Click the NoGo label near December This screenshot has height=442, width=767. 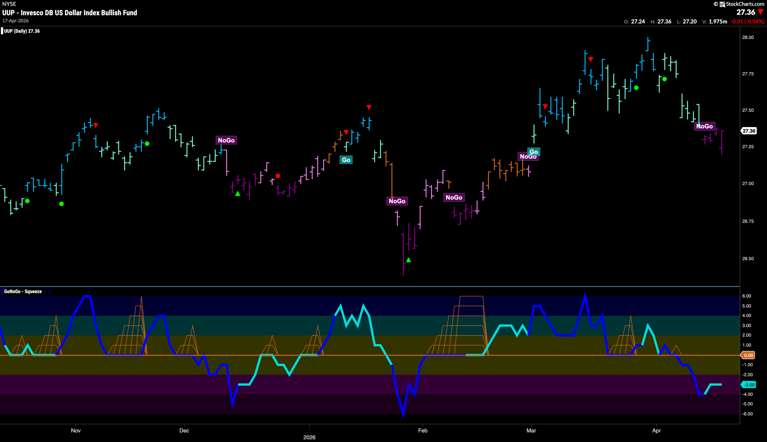[226, 140]
